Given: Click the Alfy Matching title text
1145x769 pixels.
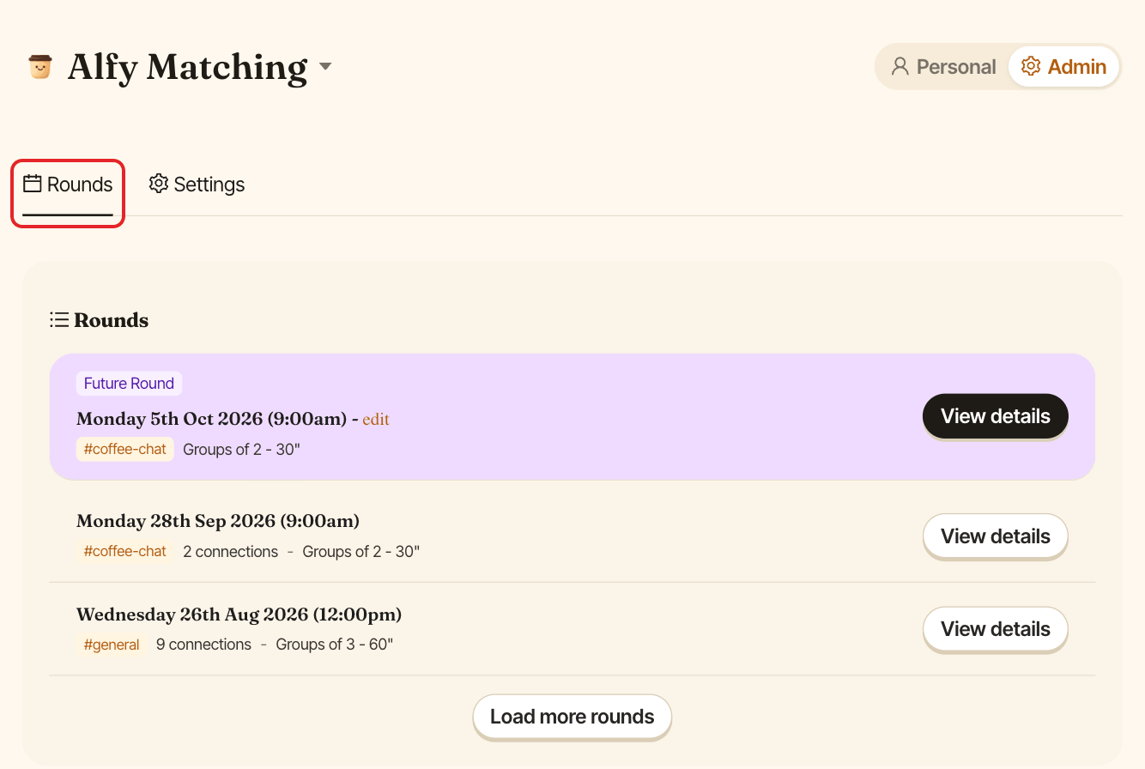Looking at the screenshot, I should coord(187,68).
